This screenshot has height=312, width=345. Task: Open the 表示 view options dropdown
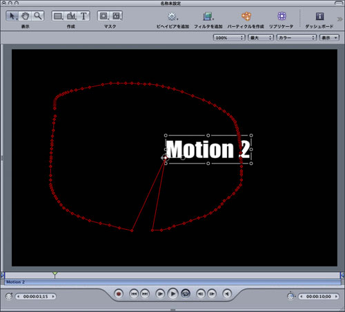[329, 38]
